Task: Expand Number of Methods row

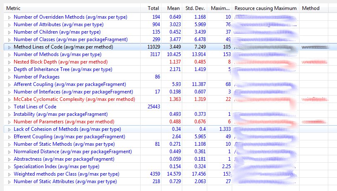Action: tap(9, 55)
